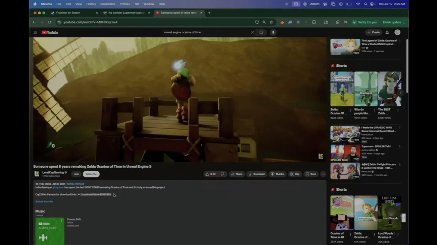Open Wi-Fi status in the menu bar

click(358, 4)
